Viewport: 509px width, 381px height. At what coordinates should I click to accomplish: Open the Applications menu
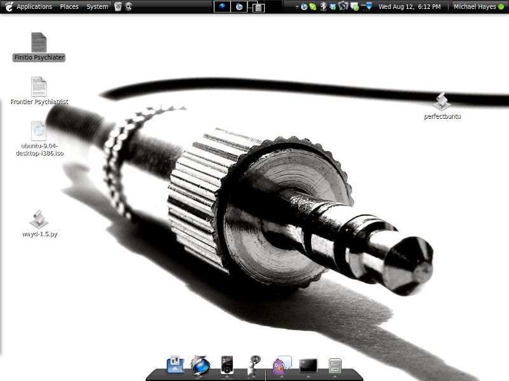34,6
